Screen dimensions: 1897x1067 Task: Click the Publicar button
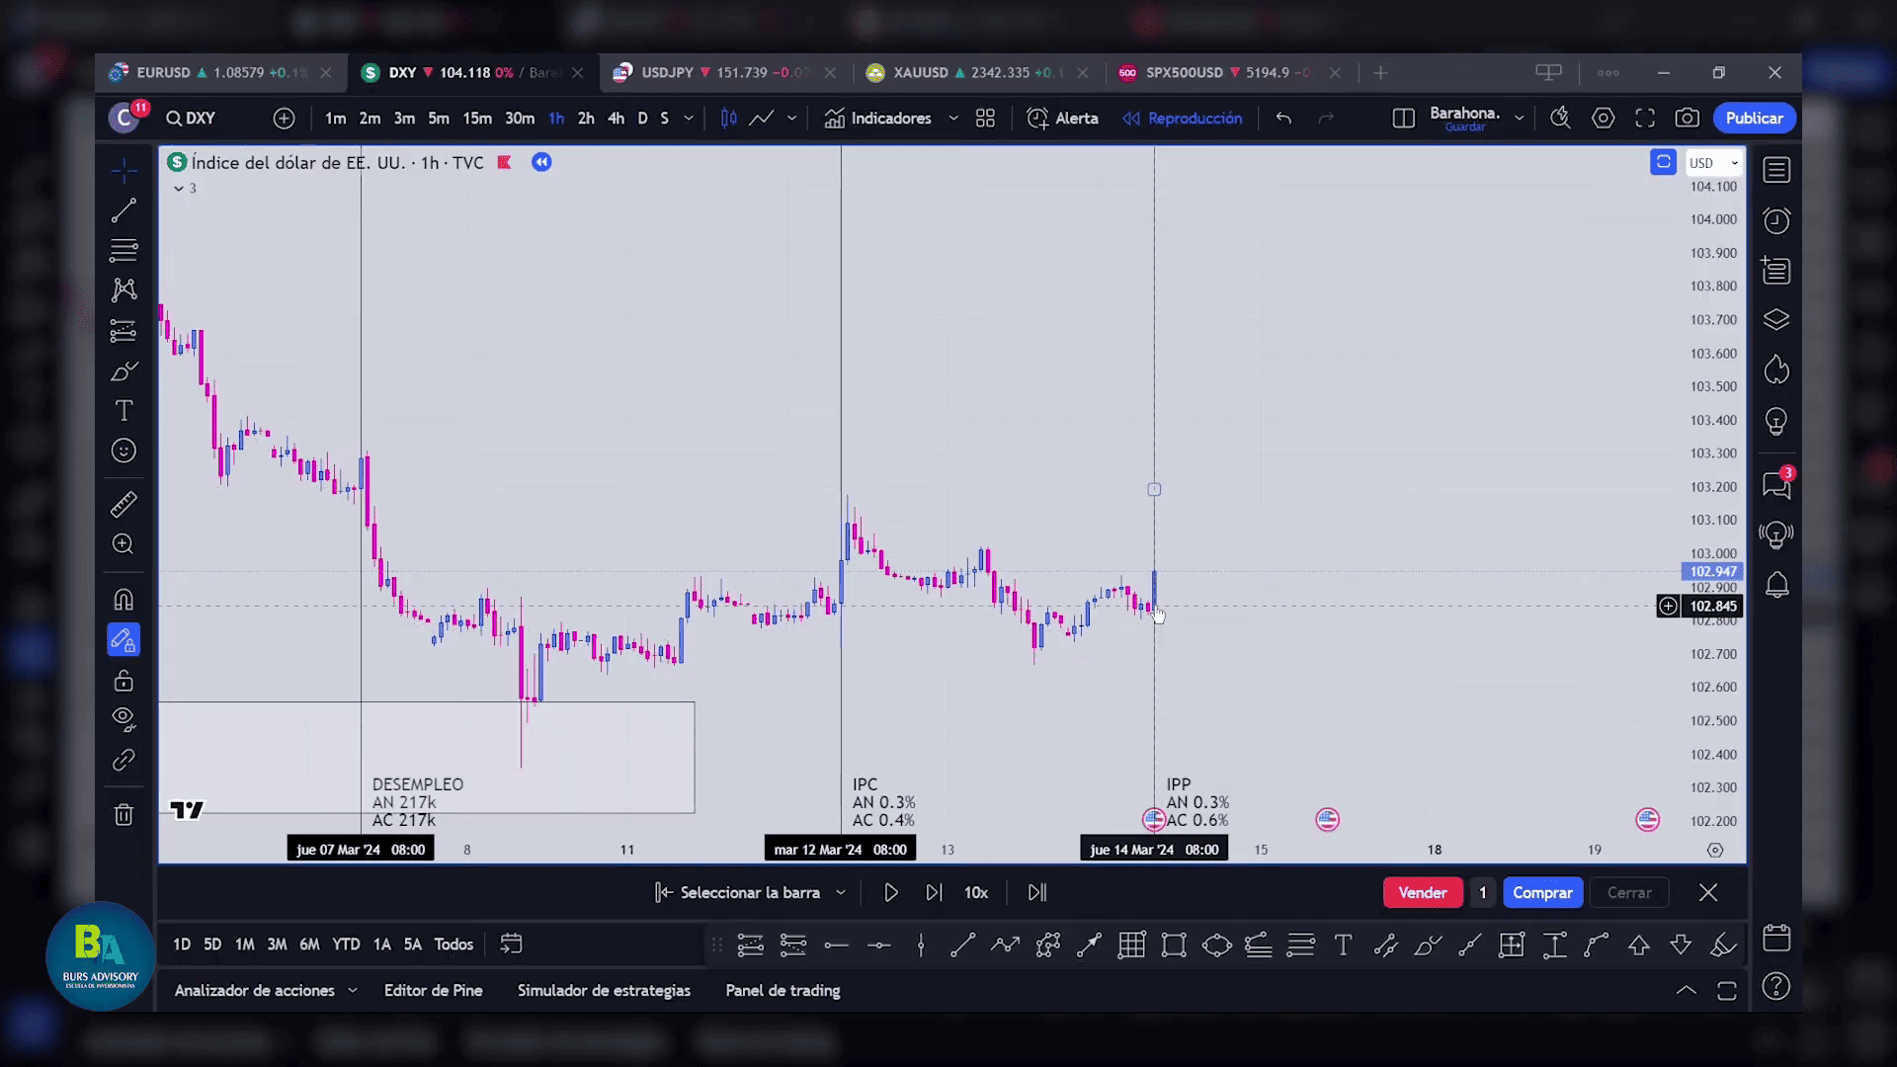click(x=1754, y=119)
